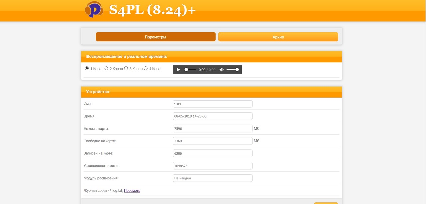Image resolution: width=426 pixels, height=204 pixels.
Task: Click the Время input field
Action: [x=212, y=116]
